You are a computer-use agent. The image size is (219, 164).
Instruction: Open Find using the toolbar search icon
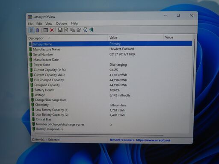pos(85,30)
